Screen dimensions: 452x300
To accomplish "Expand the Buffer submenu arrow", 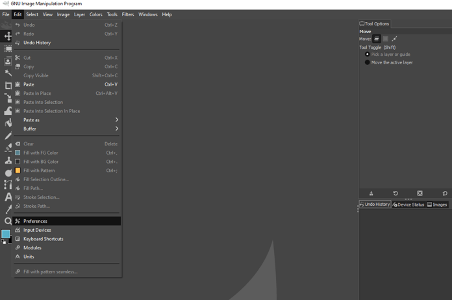I will 116,129.
